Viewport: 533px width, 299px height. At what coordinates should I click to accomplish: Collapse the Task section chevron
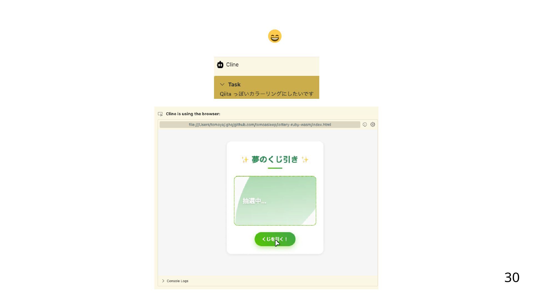(222, 84)
